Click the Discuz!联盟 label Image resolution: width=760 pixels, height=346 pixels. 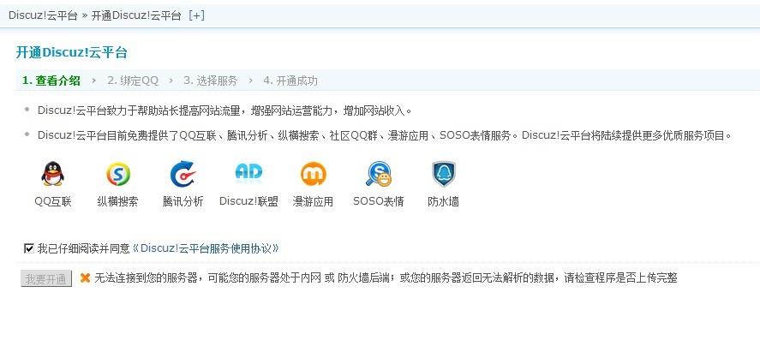click(x=248, y=201)
